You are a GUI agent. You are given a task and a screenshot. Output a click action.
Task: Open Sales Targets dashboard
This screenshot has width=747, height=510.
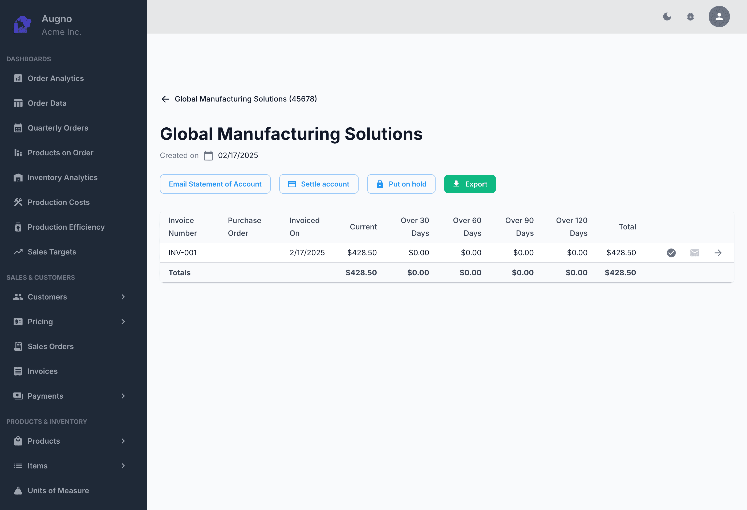[x=52, y=252]
